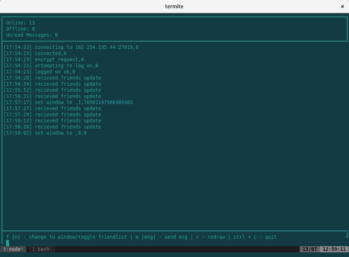Image resolution: width=349 pixels, height=257 pixels.
Task: Select the 'Unread Messages: 0' line
Action: (x=32, y=35)
